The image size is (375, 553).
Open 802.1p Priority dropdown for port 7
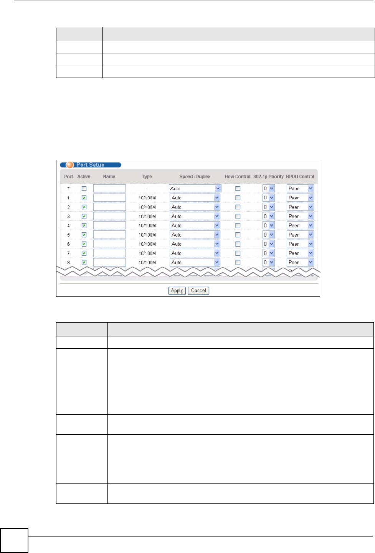click(x=269, y=253)
